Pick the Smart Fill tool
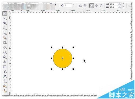Image resolution: width=135 pixels, height=99 pixels. tap(5, 38)
